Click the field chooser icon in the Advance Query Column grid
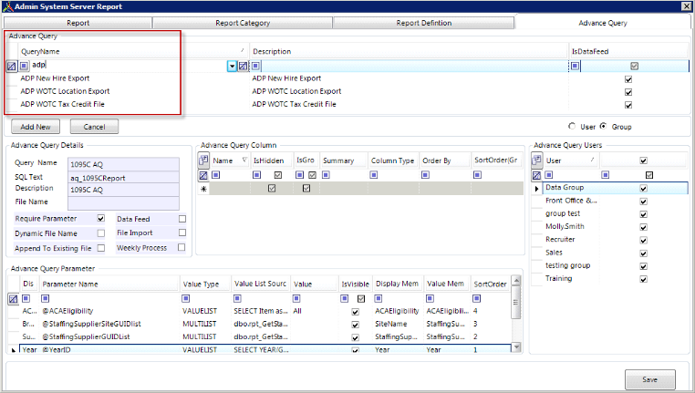 203,160
